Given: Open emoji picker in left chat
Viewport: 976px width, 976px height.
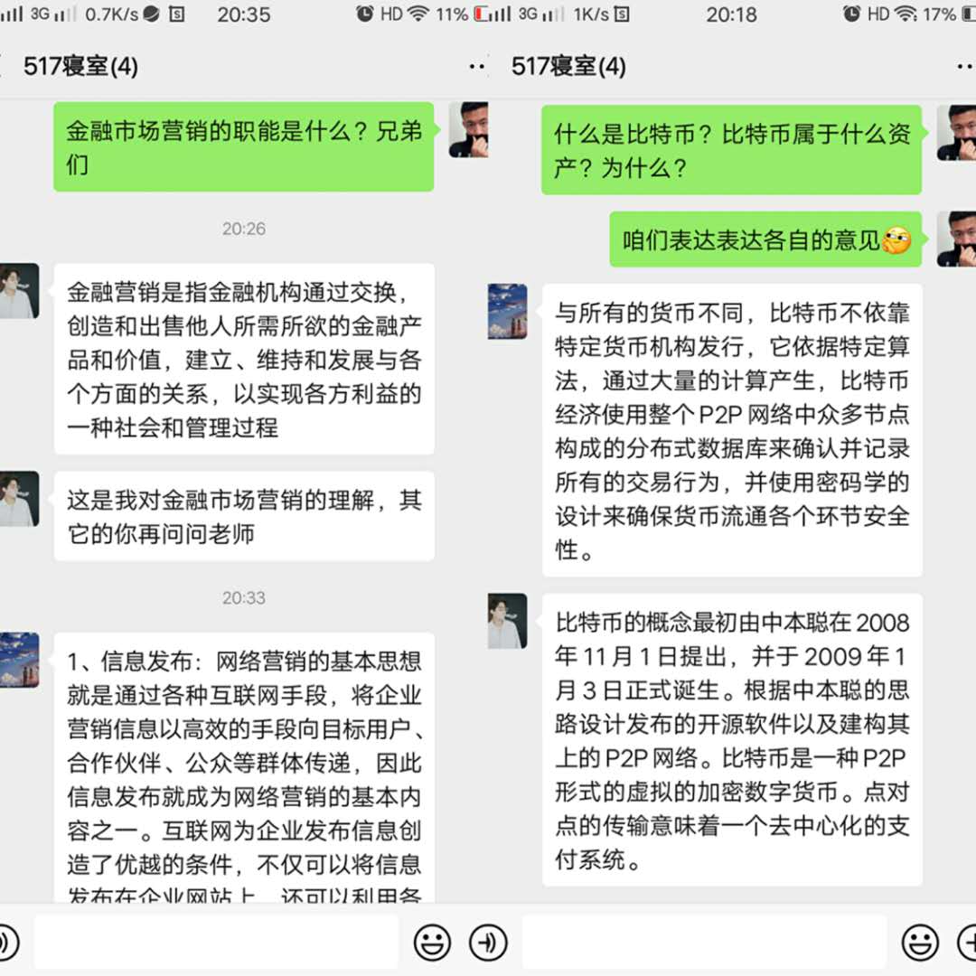Looking at the screenshot, I should click(x=432, y=942).
